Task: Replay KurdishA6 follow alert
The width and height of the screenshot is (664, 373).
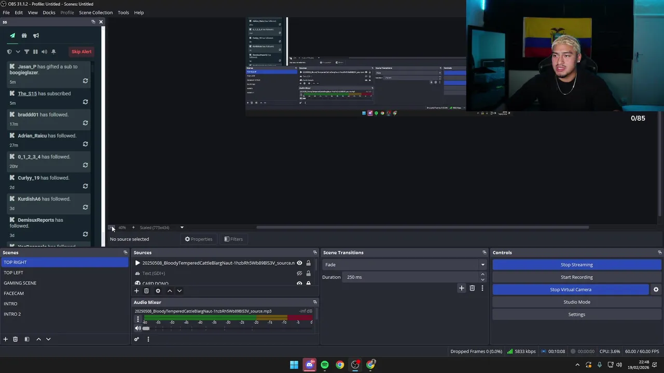Action: [x=85, y=207]
